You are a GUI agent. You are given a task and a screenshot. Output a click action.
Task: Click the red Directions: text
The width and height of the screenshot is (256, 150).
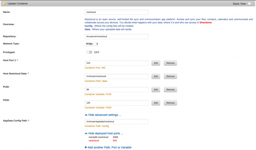click(x=206, y=23)
